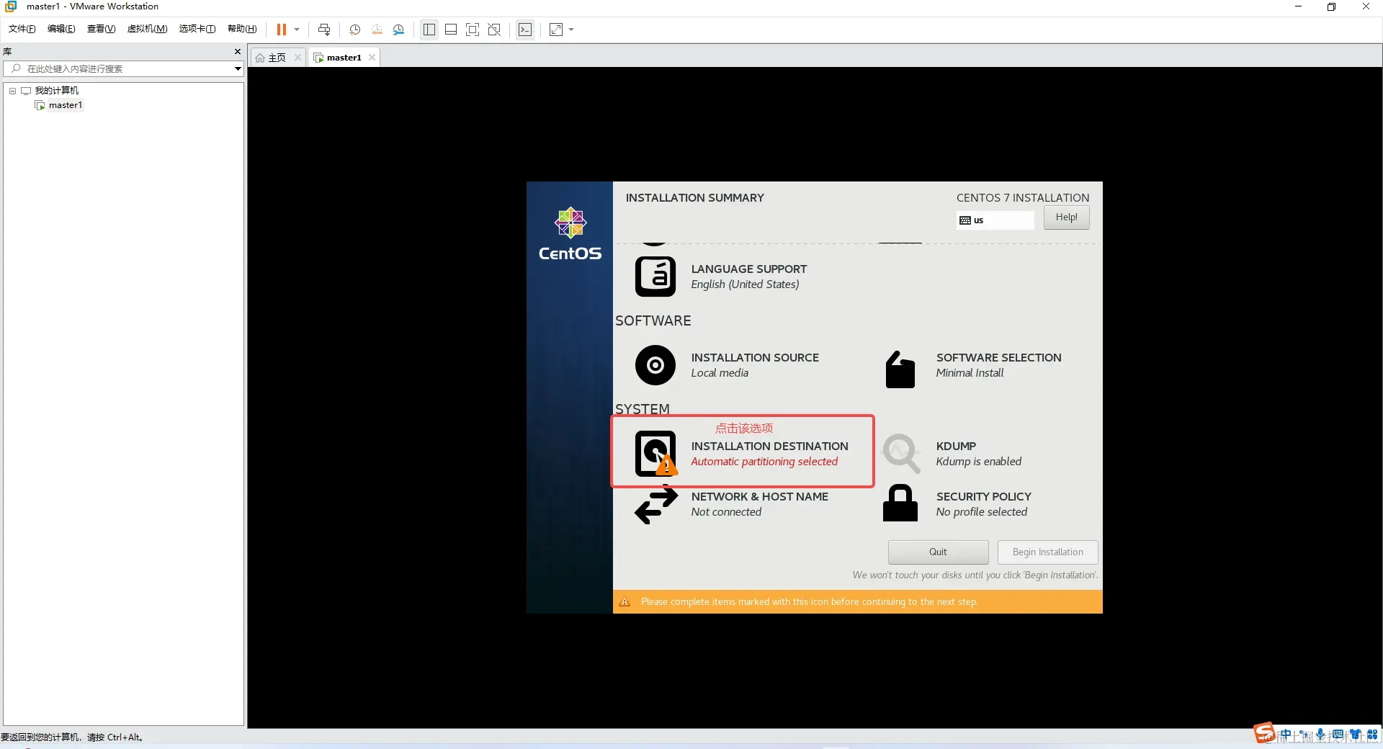Revert to the previous snapshot icon
The width and height of the screenshot is (1383, 749).
coord(377,30)
